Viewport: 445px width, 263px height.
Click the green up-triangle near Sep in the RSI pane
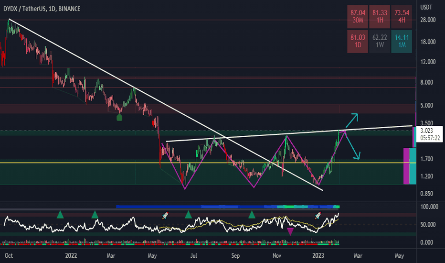coord(252,214)
